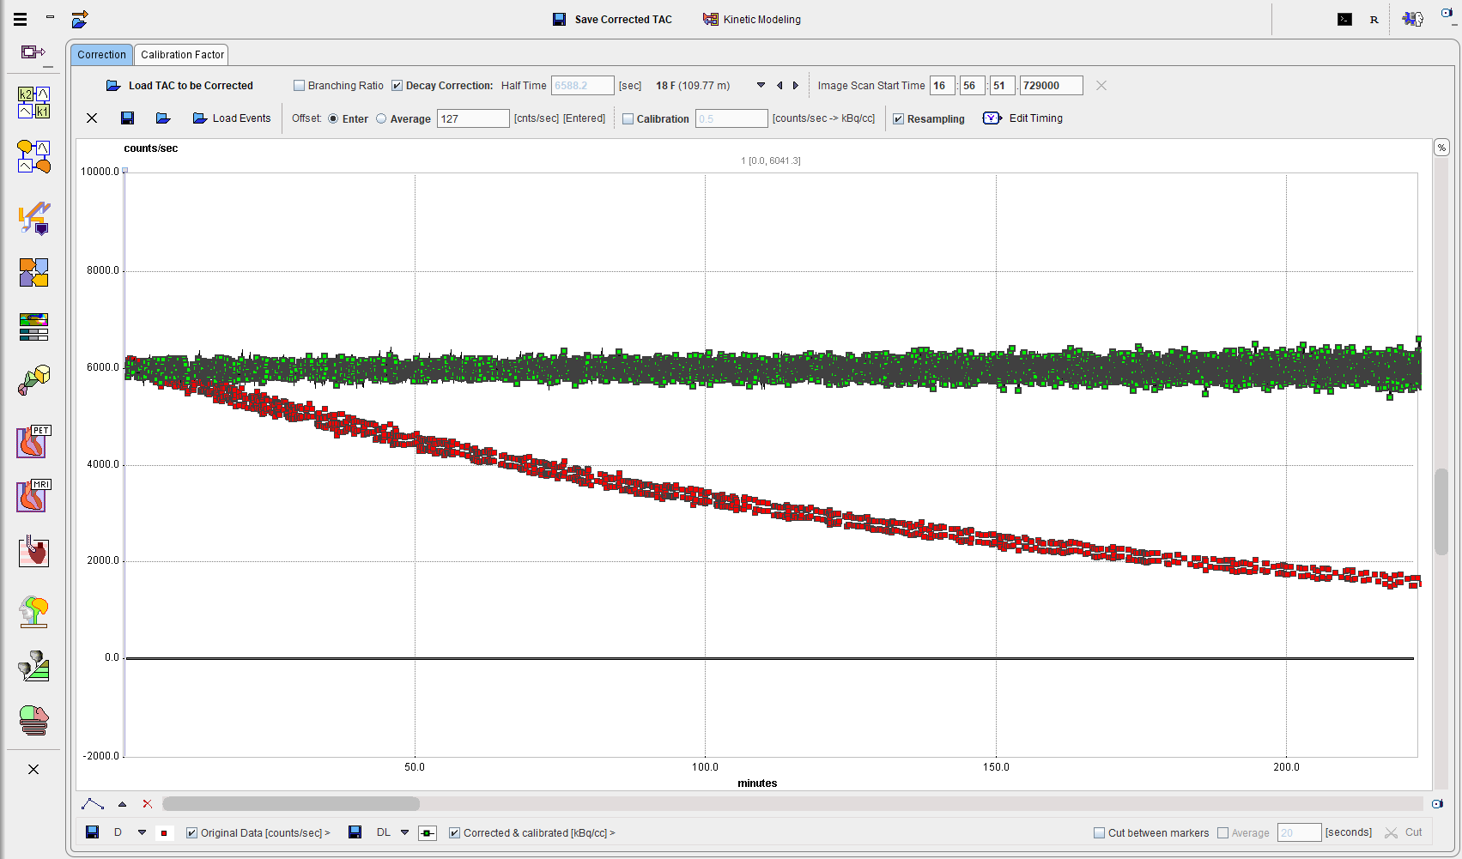Click the sidebar X close icon
The width and height of the screenshot is (1462, 859).
[x=33, y=769]
